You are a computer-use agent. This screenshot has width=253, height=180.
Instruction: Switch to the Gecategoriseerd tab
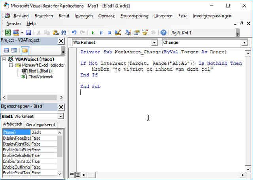click(41, 124)
